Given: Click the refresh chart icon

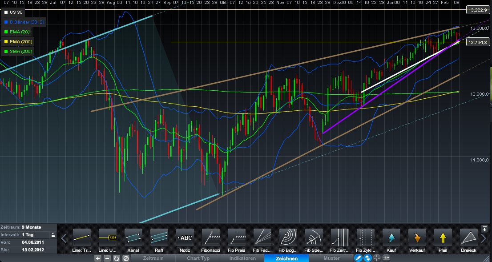Looking at the screenshot, I should (x=117, y=258).
